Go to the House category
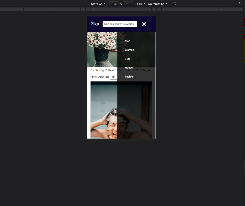Viewport: 245px width, 206px height. (129, 67)
